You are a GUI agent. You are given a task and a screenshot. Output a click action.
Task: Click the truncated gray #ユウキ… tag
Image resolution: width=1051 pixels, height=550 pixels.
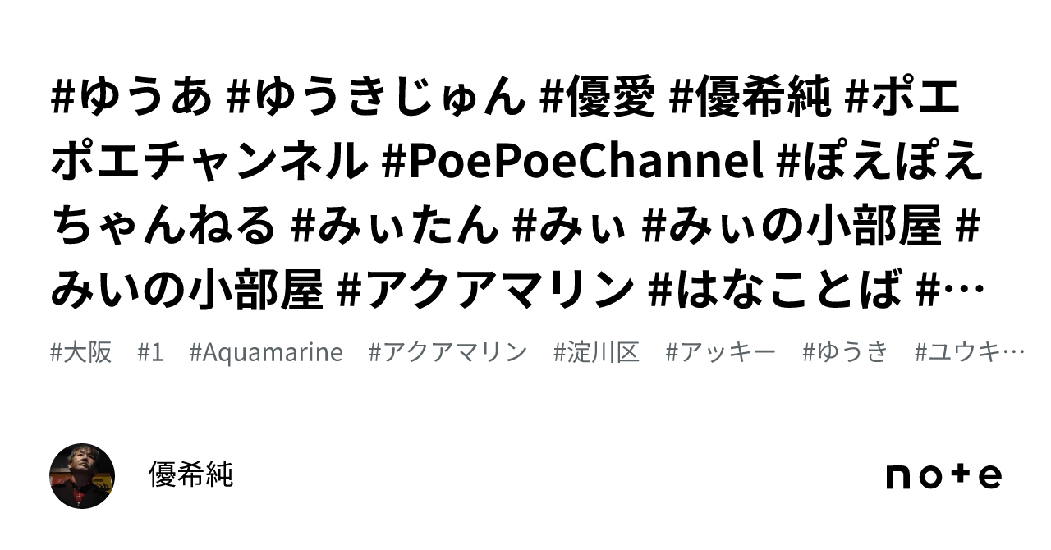(970, 353)
